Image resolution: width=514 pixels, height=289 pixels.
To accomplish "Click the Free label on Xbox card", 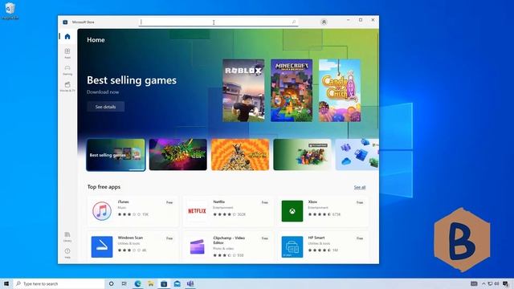I will [360, 202].
